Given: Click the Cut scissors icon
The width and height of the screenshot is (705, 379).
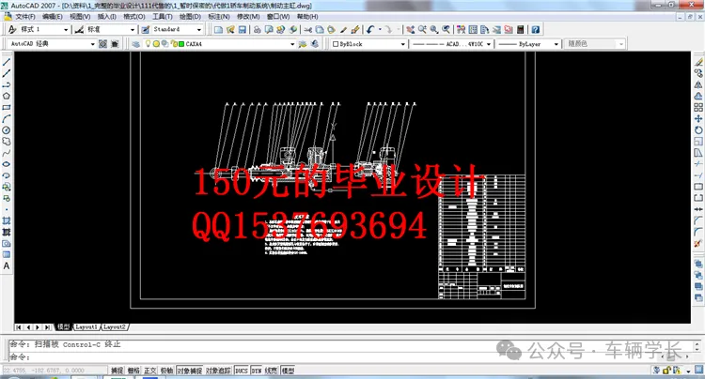Looking at the screenshot, I should 308,30.
